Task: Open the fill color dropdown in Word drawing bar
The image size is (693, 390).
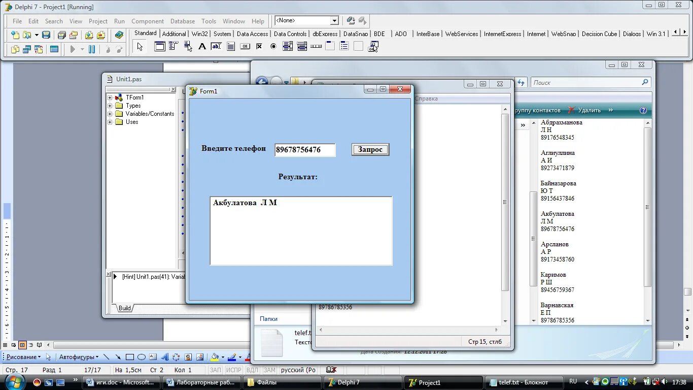Action: (x=222, y=357)
